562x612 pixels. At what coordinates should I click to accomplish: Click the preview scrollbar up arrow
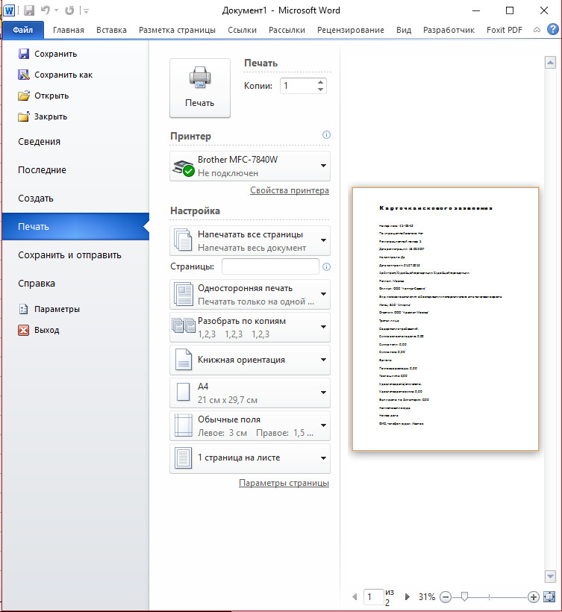click(550, 63)
